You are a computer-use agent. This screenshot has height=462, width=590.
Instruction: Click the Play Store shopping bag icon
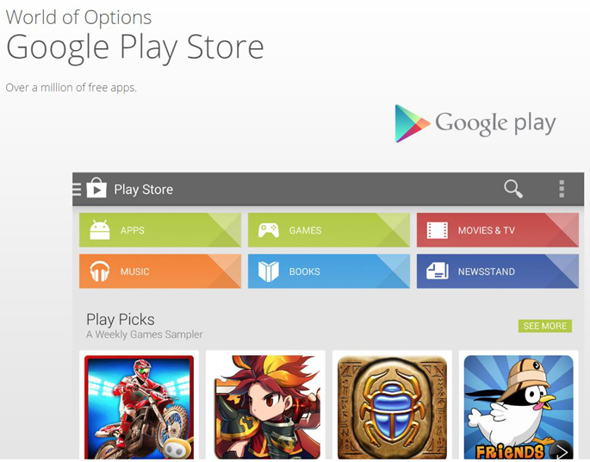tap(96, 188)
